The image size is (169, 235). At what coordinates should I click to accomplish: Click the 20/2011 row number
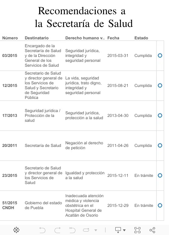pyautogui.click(x=10, y=145)
